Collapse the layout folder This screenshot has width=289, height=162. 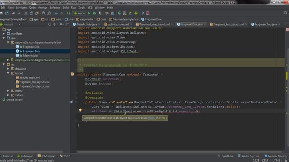click(x=8, y=73)
